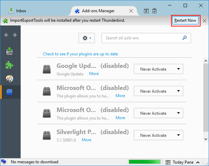209x166 pixels.
Task: Click the scrollbar down arrow
Action: pos(206,139)
